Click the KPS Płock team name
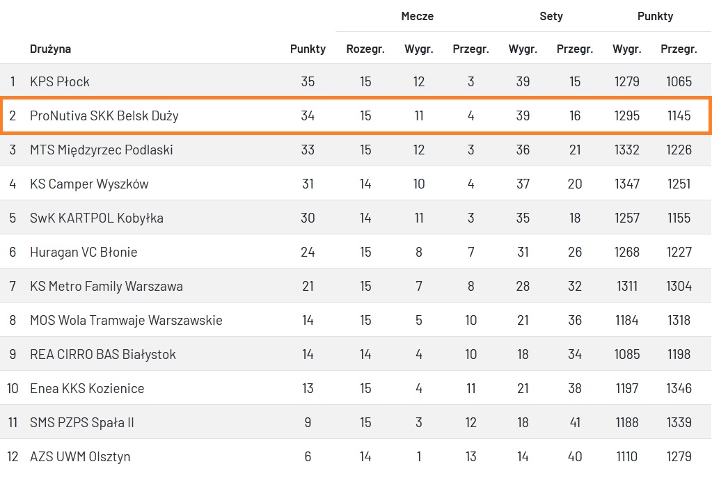712x480 pixels. point(60,81)
